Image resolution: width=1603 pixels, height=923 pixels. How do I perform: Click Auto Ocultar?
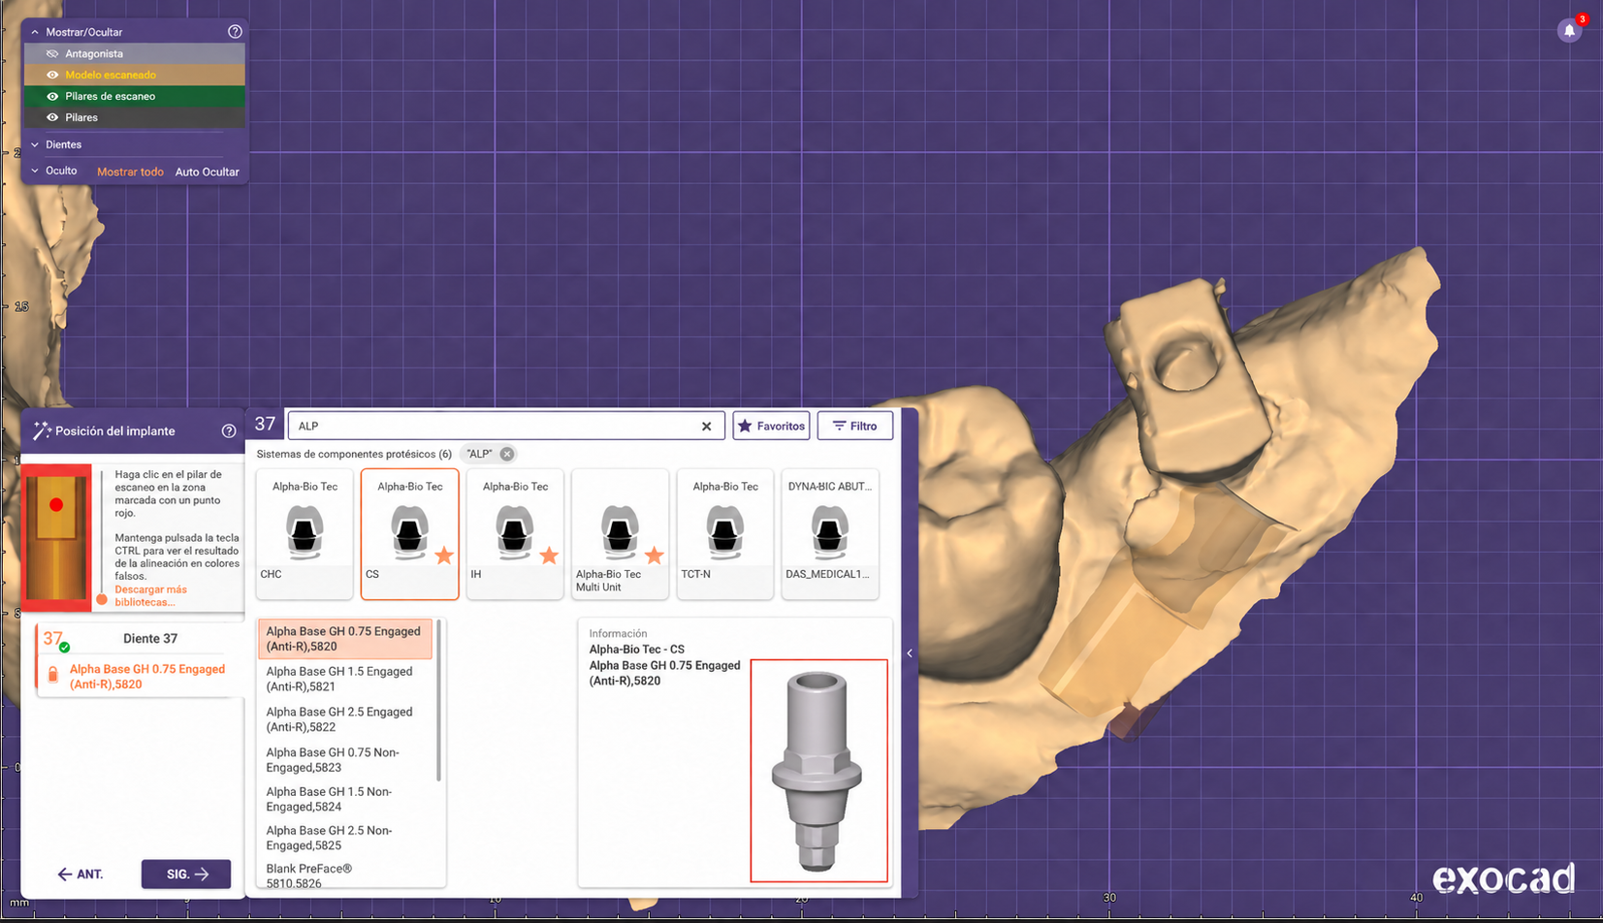coord(207,172)
